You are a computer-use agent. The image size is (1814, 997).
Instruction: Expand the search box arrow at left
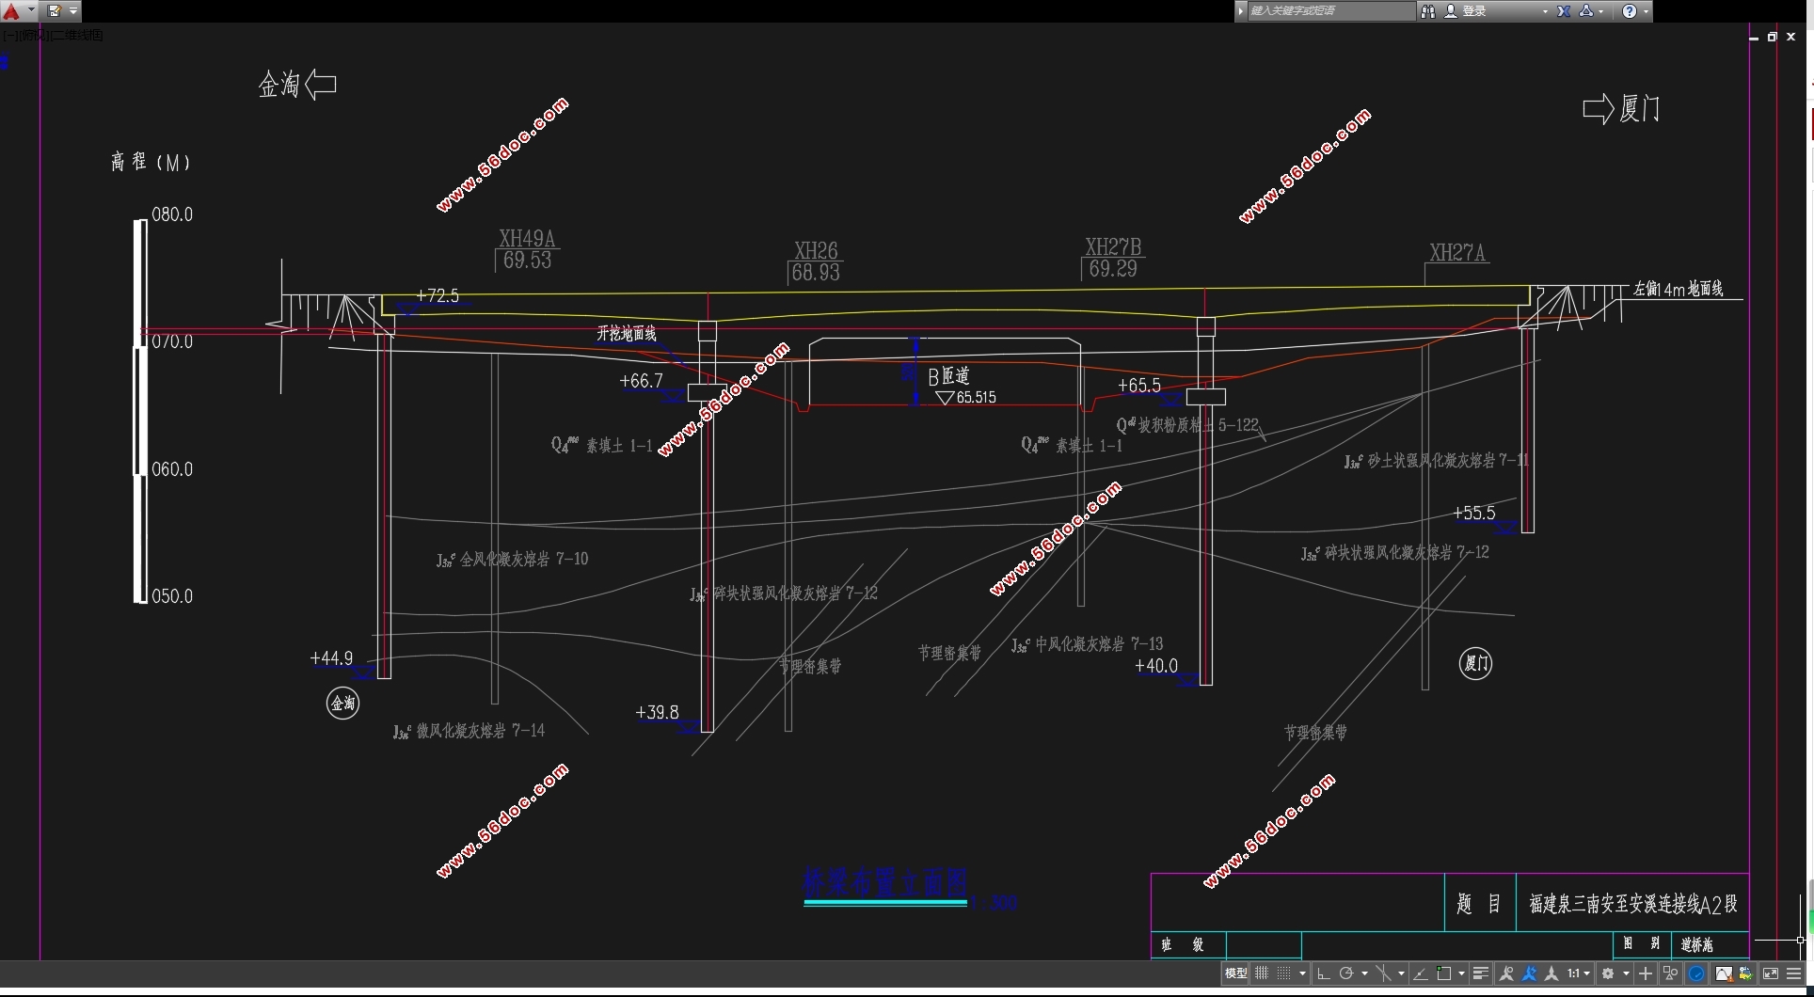coord(1241,10)
